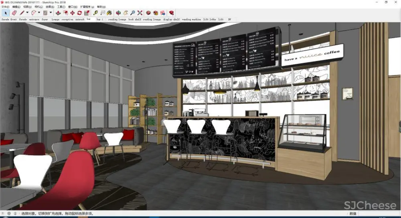
Task: Choose the Move tool
Action: (x=72, y=13)
